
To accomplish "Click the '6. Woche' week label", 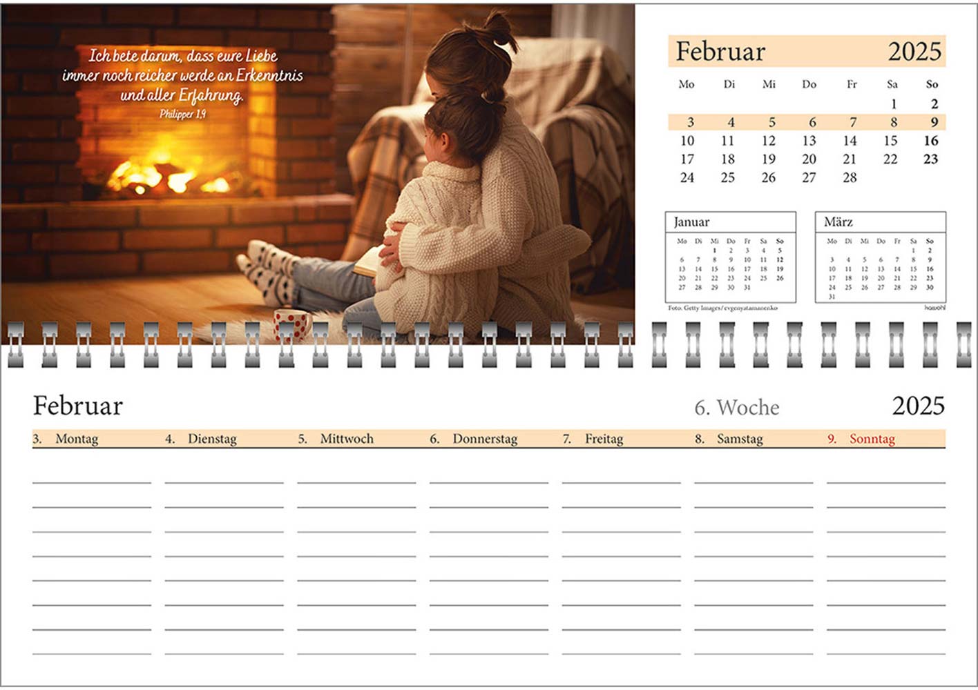I will tap(737, 408).
